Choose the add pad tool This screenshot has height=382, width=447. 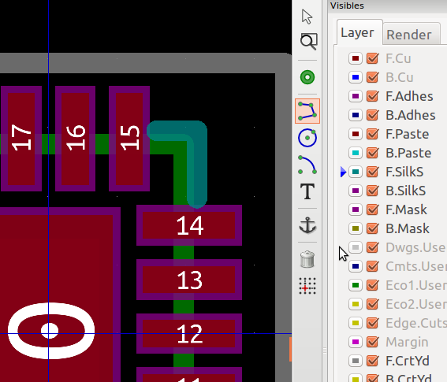click(307, 77)
